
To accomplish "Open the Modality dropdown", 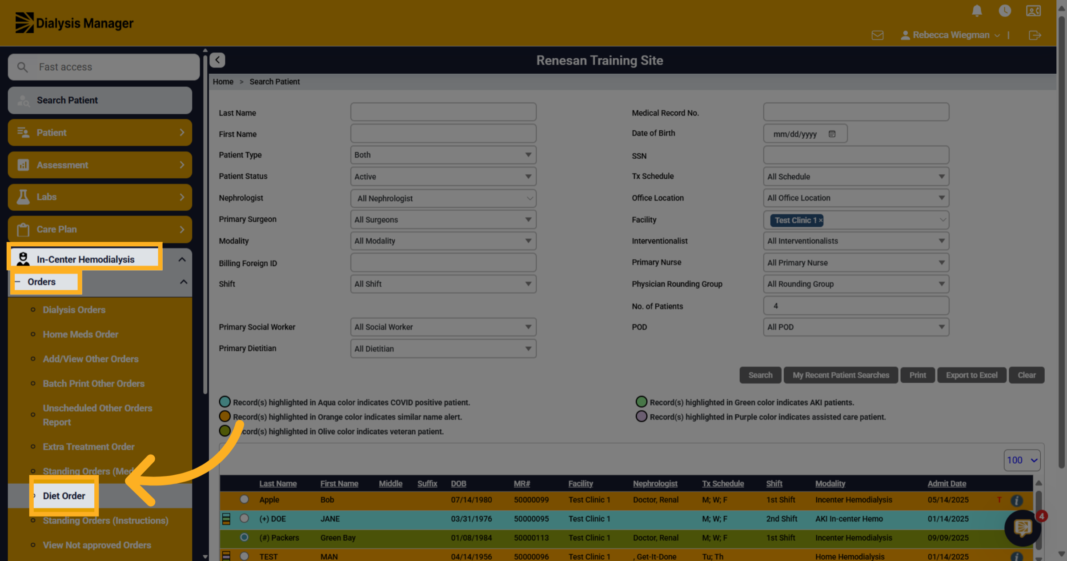I will pyautogui.click(x=443, y=241).
